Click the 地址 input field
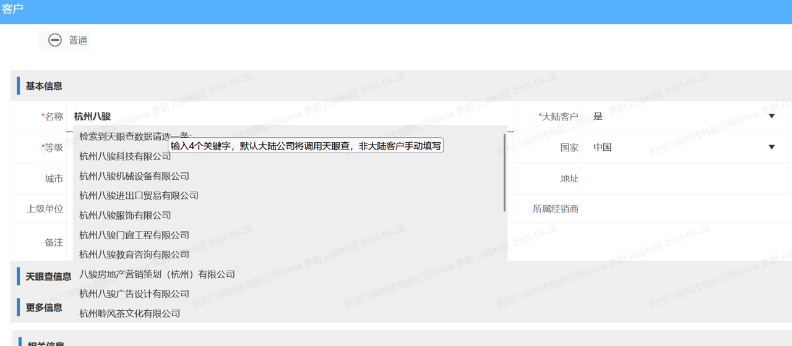The height and width of the screenshot is (346, 792). point(684,179)
